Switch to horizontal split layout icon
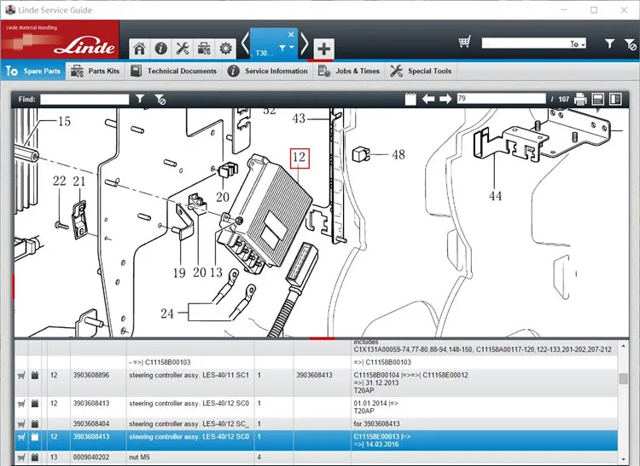Image resolution: width=640 pixels, height=466 pixels. [598, 99]
